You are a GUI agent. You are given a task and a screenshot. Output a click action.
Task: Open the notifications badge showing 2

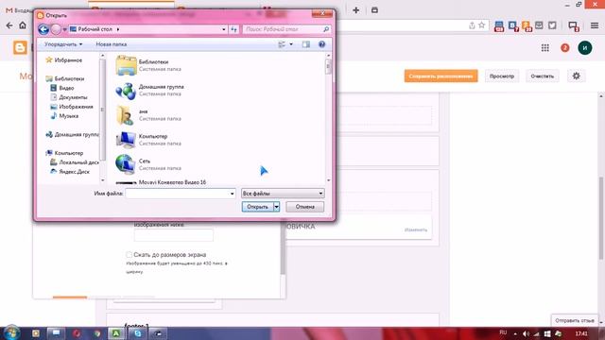point(565,48)
